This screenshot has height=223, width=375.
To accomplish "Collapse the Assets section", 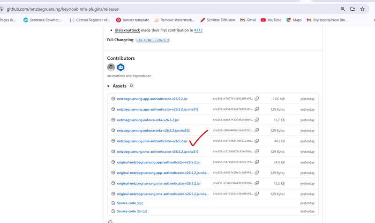I will [109, 86].
